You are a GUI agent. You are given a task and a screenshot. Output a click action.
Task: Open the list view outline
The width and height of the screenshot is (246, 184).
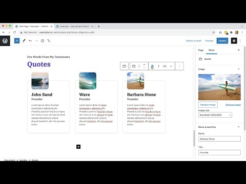click(49, 41)
